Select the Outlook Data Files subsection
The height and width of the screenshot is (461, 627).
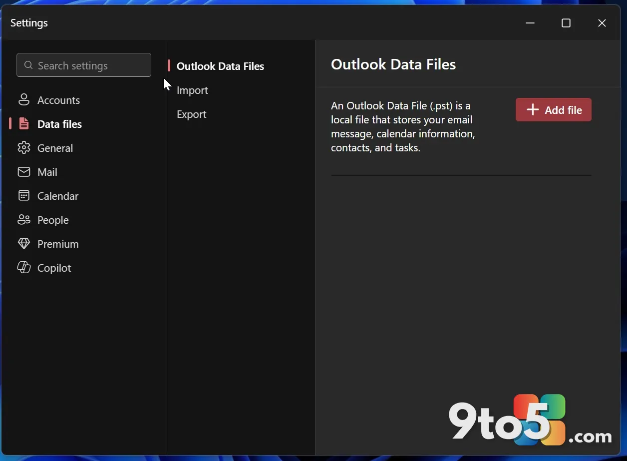[220, 66]
